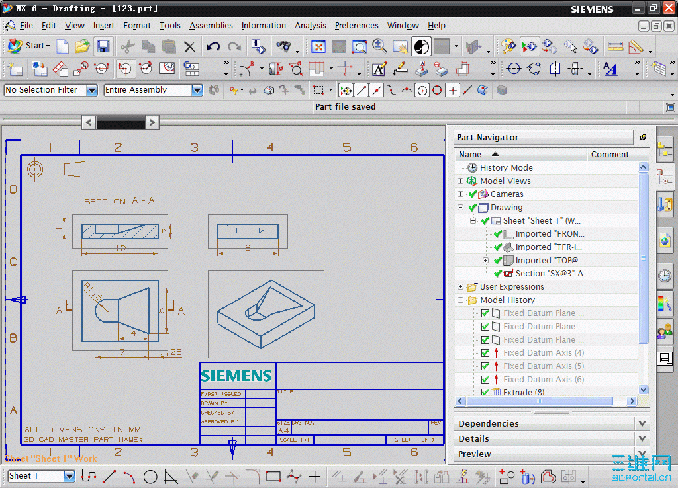Click the New document icon
This screenshot has height=488, width=678.
click(x=62, y=46)
